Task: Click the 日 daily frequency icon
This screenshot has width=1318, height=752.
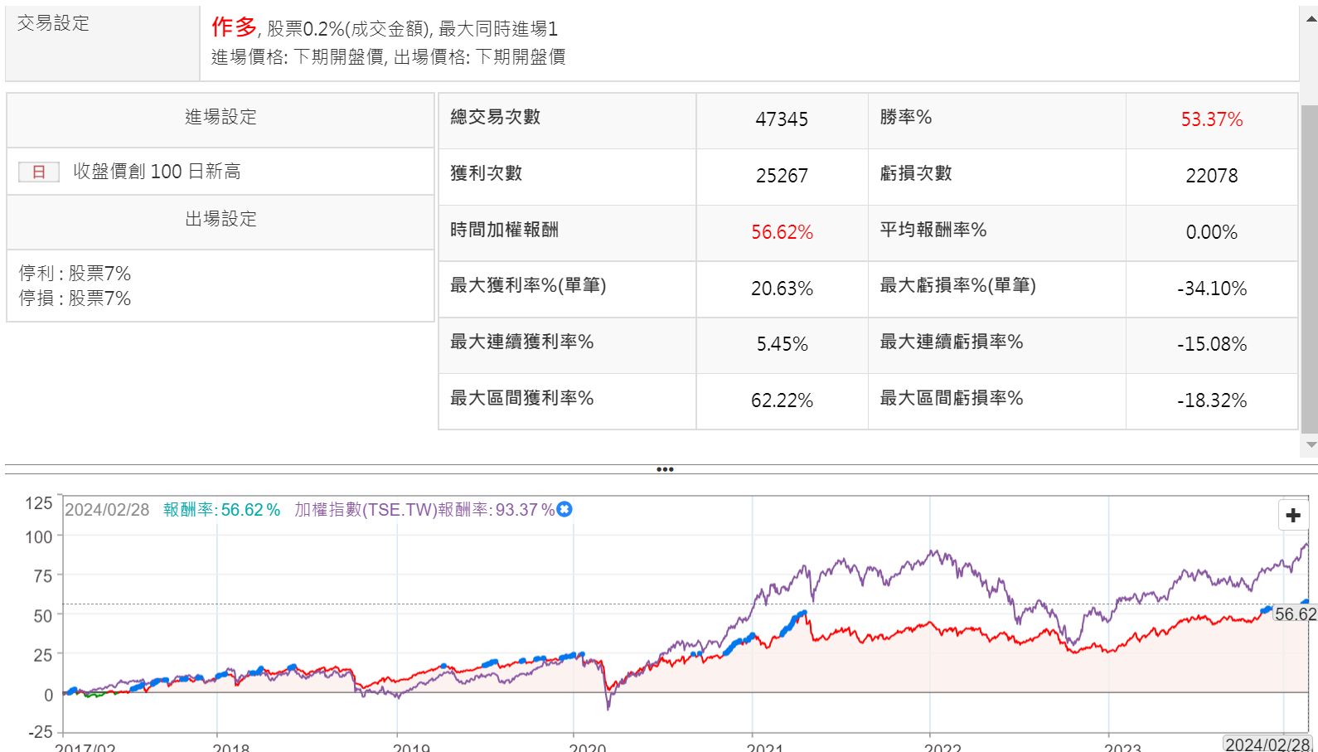Action: pyautogui.click(x=39, y=172)
